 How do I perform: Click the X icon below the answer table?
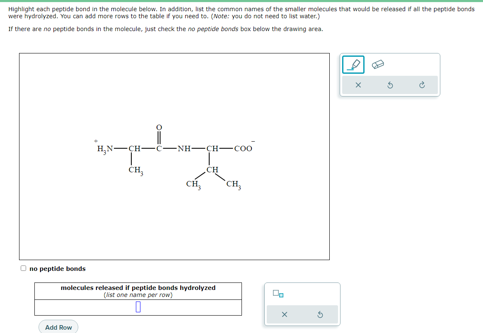point(284,315)
